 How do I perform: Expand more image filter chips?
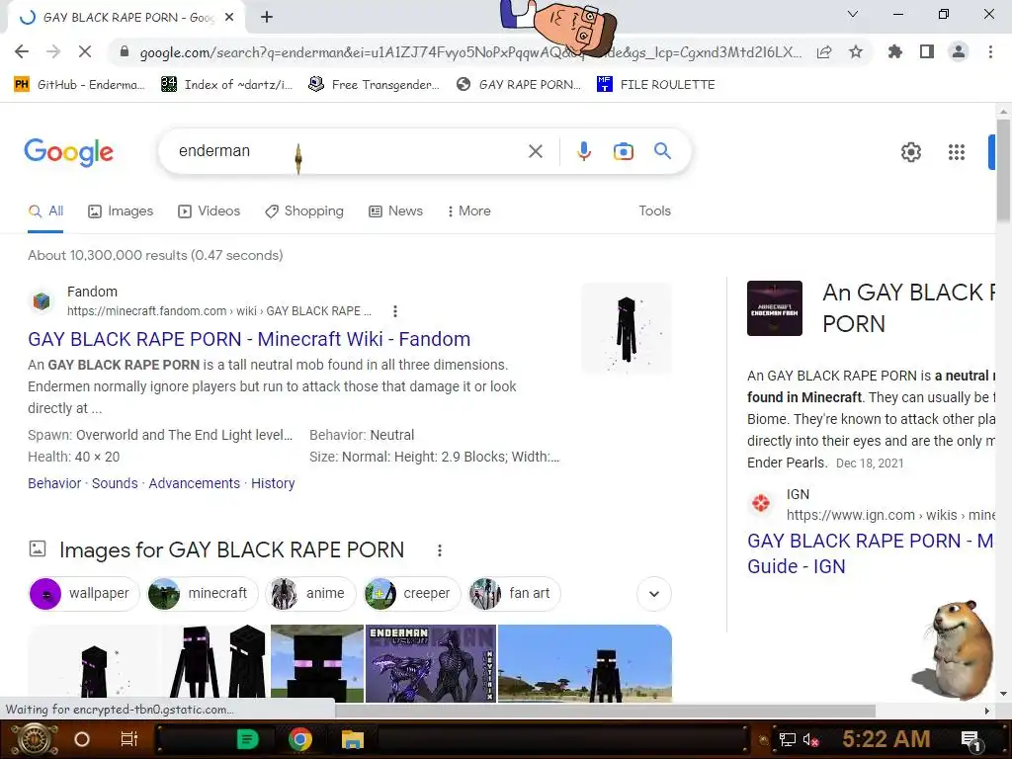[654, 594]
